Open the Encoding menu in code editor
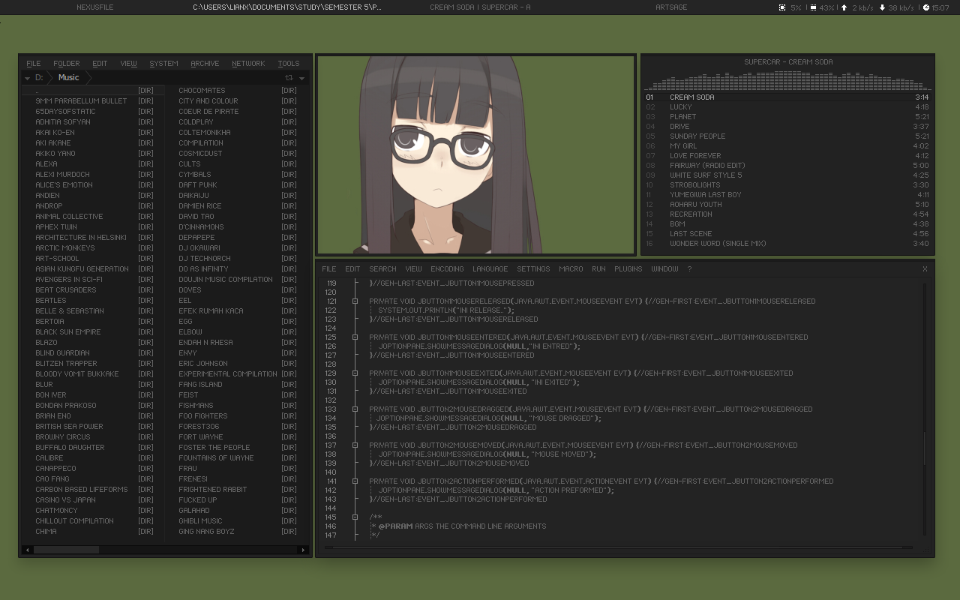This screenshot has width=960, height=600. [x=447, y=268]
